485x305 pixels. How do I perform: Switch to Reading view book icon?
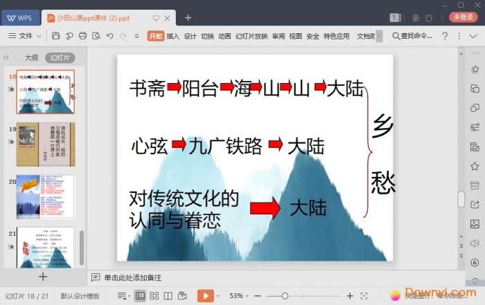click(168, 296)
